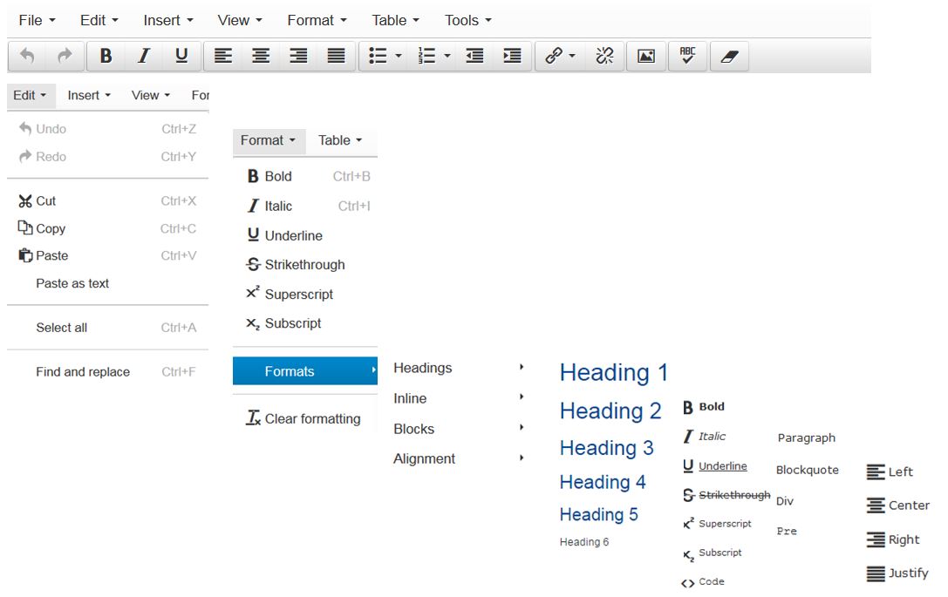Choose Cut from the Edit menu
Image resolution: width=948 pixels, height=597 pixels.
[107, 201]
